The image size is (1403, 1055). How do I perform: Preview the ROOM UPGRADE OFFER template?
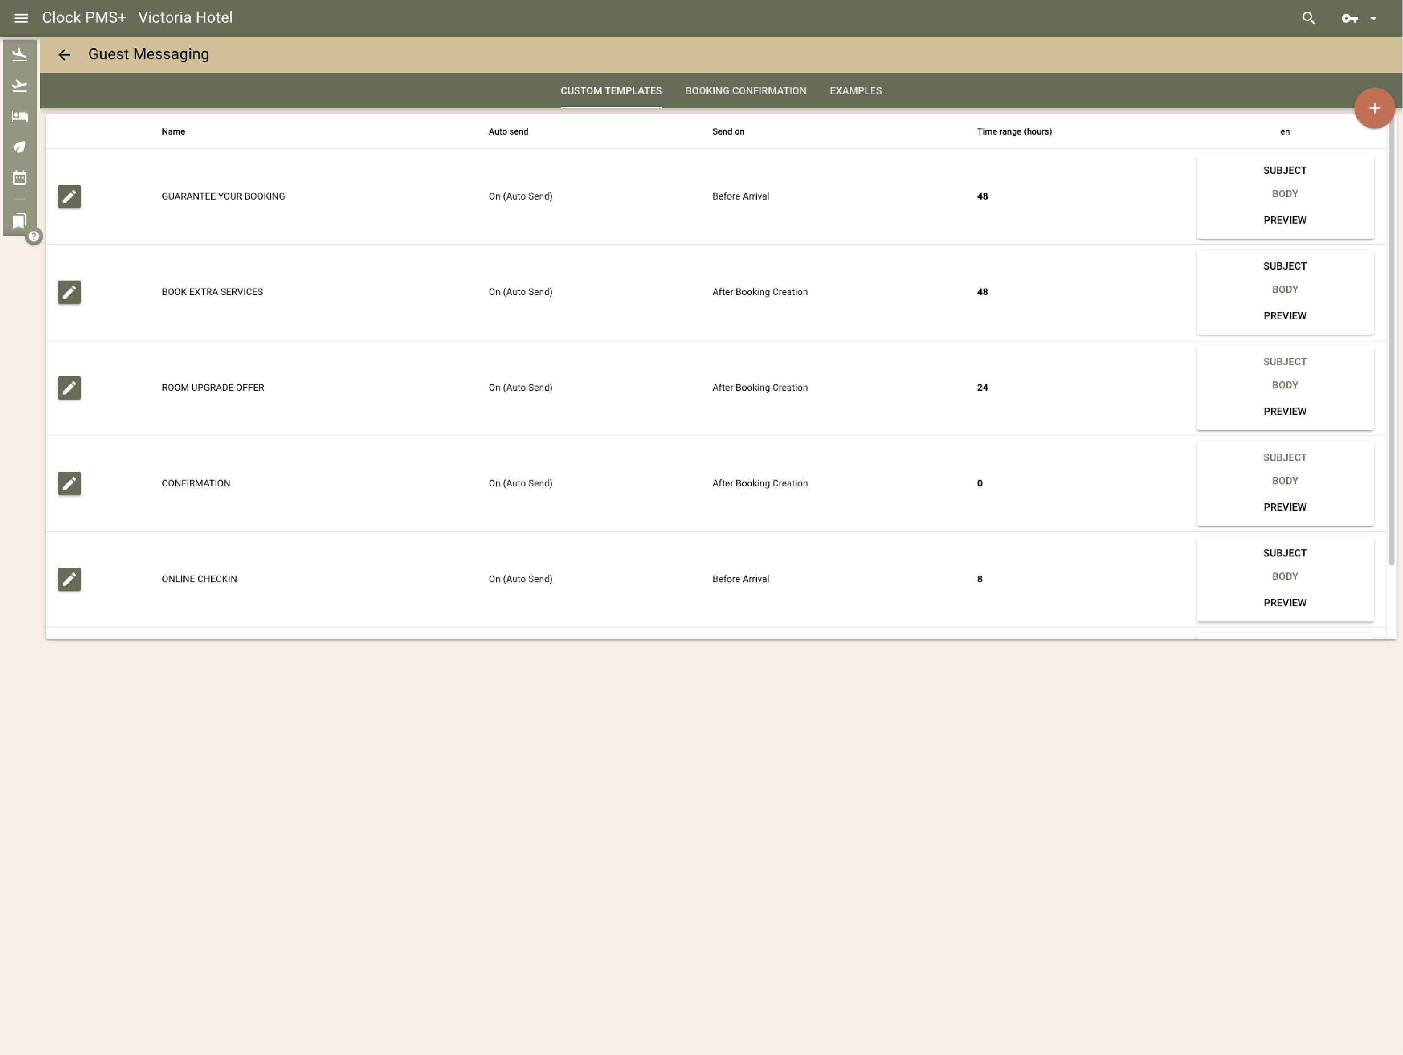(1284, 411)
